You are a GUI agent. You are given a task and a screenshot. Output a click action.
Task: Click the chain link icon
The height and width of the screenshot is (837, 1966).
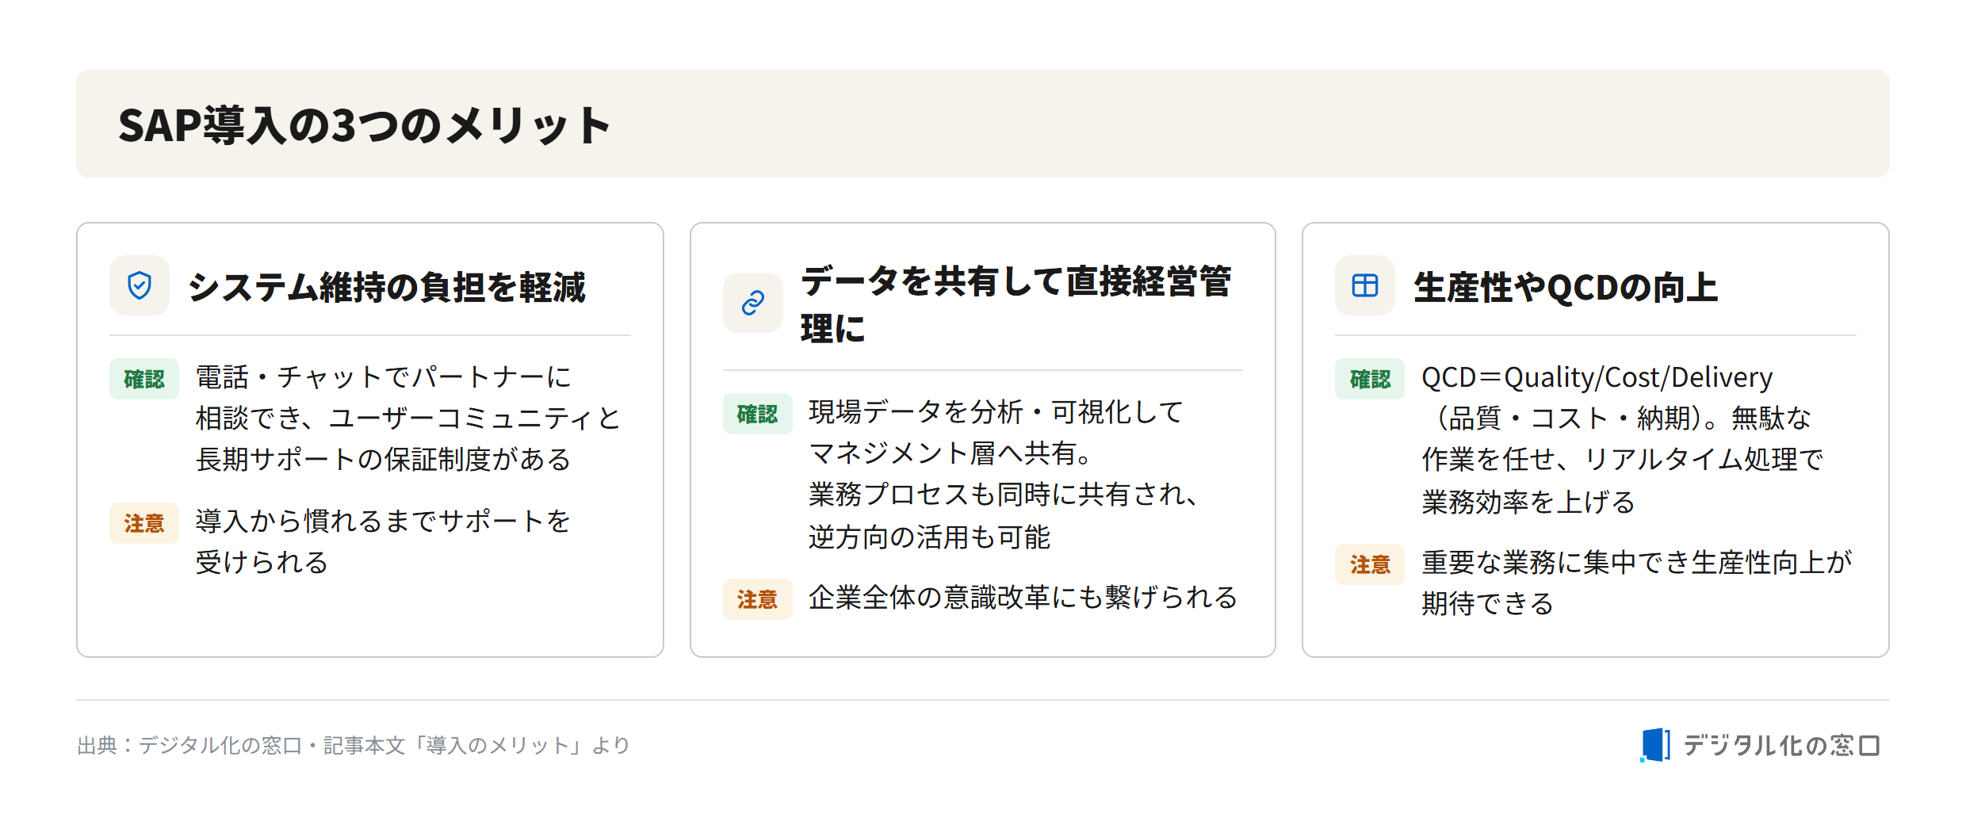click(x=752, y=303)
